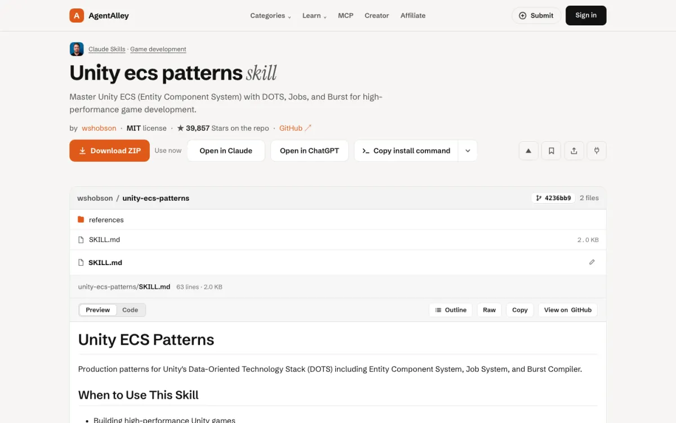The width and height of the screenshot is (676, 423).
Task: Click the author avatar thumbnail
Action: click(x=77, y=49)
